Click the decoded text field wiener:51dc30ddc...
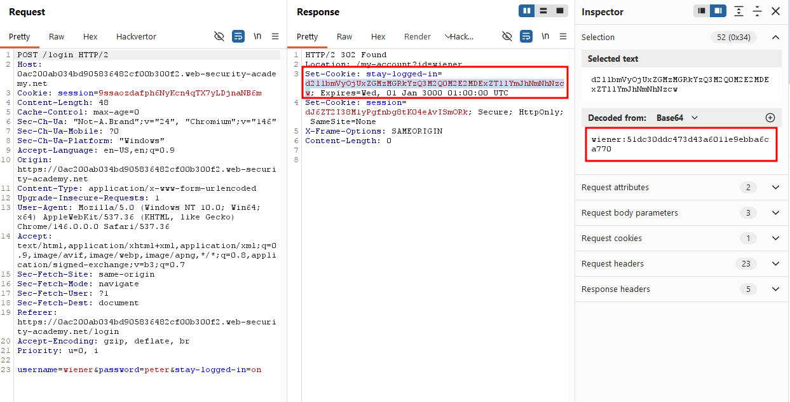Image resolution: width=790 pixels, height=402 pixels. (681, 144)
